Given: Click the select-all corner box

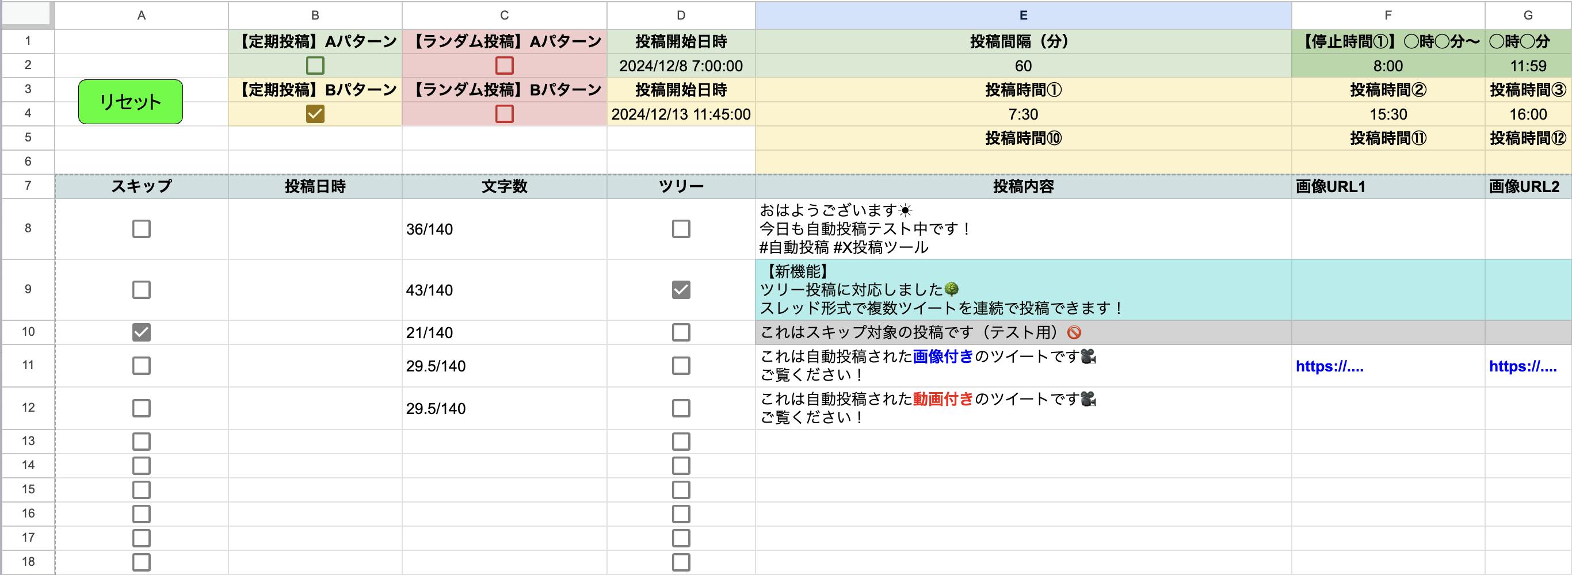Looking at the screenshot, I should pos(27,14).
